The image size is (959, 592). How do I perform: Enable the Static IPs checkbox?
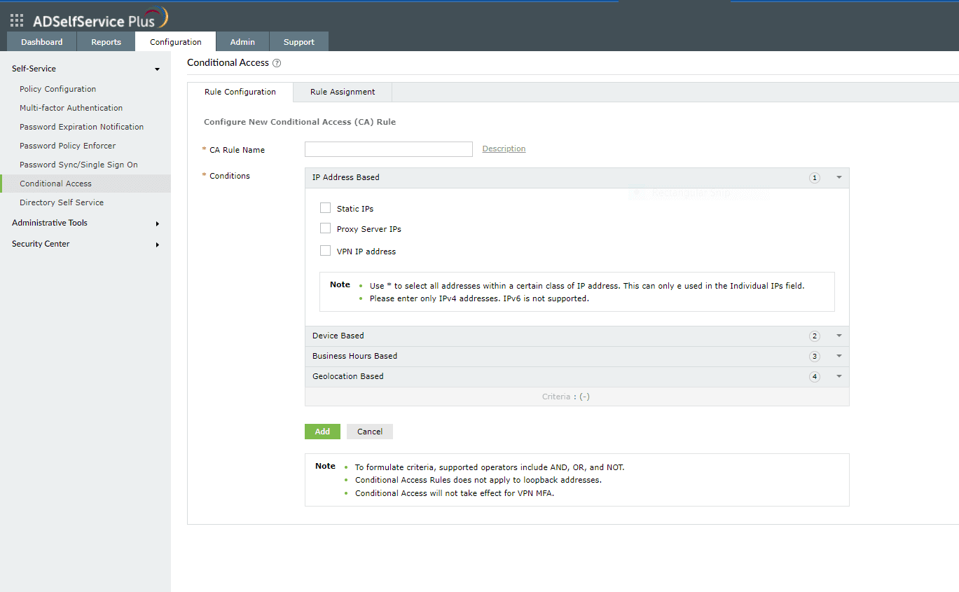coord(325,208)
